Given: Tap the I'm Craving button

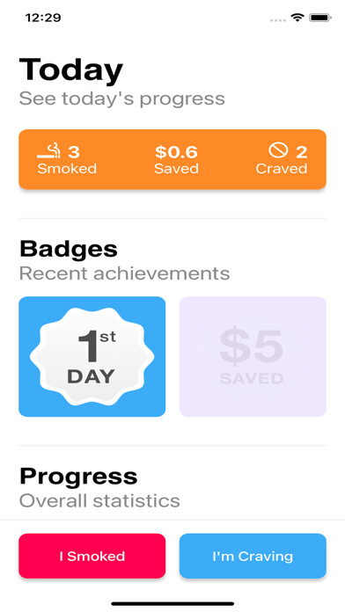Looking at the screenshot, I should [253, 556].
